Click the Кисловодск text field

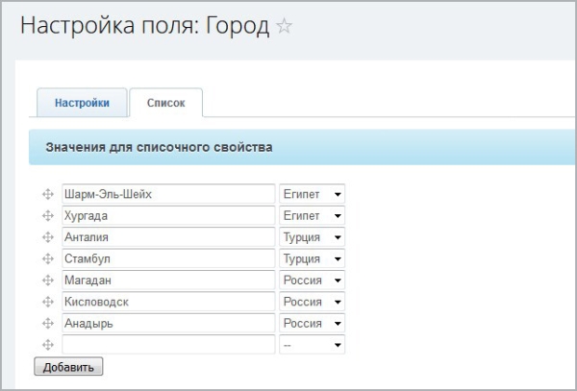tap(168, 302)
